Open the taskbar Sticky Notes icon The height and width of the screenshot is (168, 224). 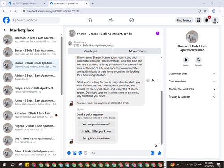pyautogui.click(x=27, y=164)
